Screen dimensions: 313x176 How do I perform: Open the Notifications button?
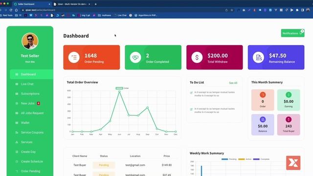292,33
